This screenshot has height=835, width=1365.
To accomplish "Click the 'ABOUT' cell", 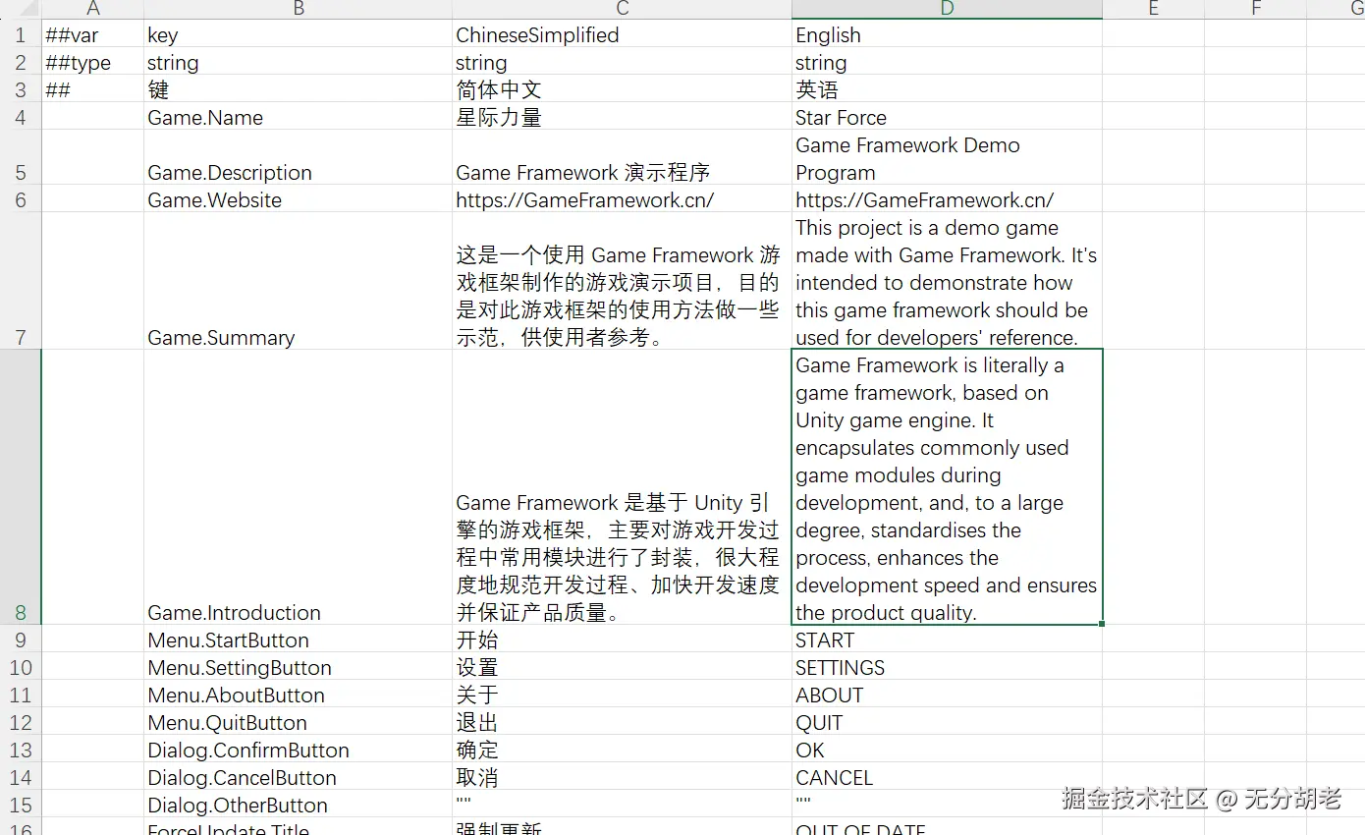I will pos(947,695).
